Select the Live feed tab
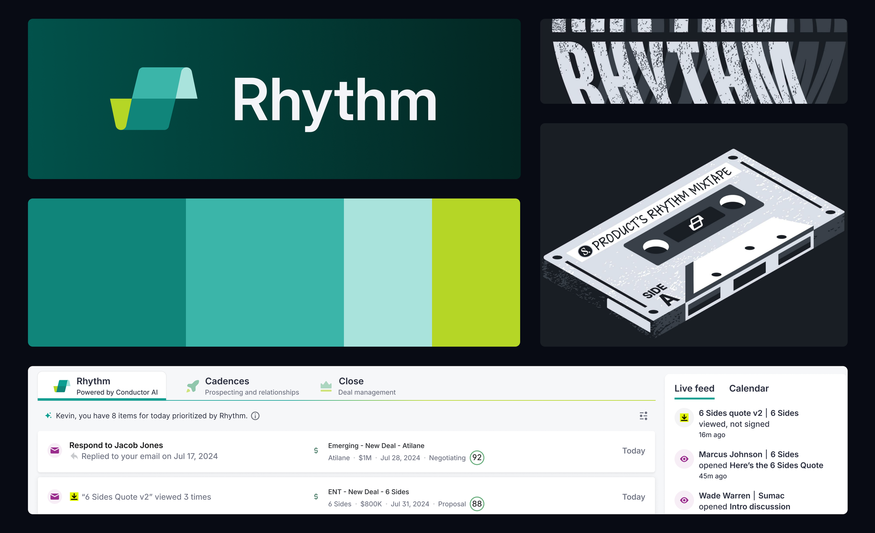875x533 pixels. tap(694, 388)
